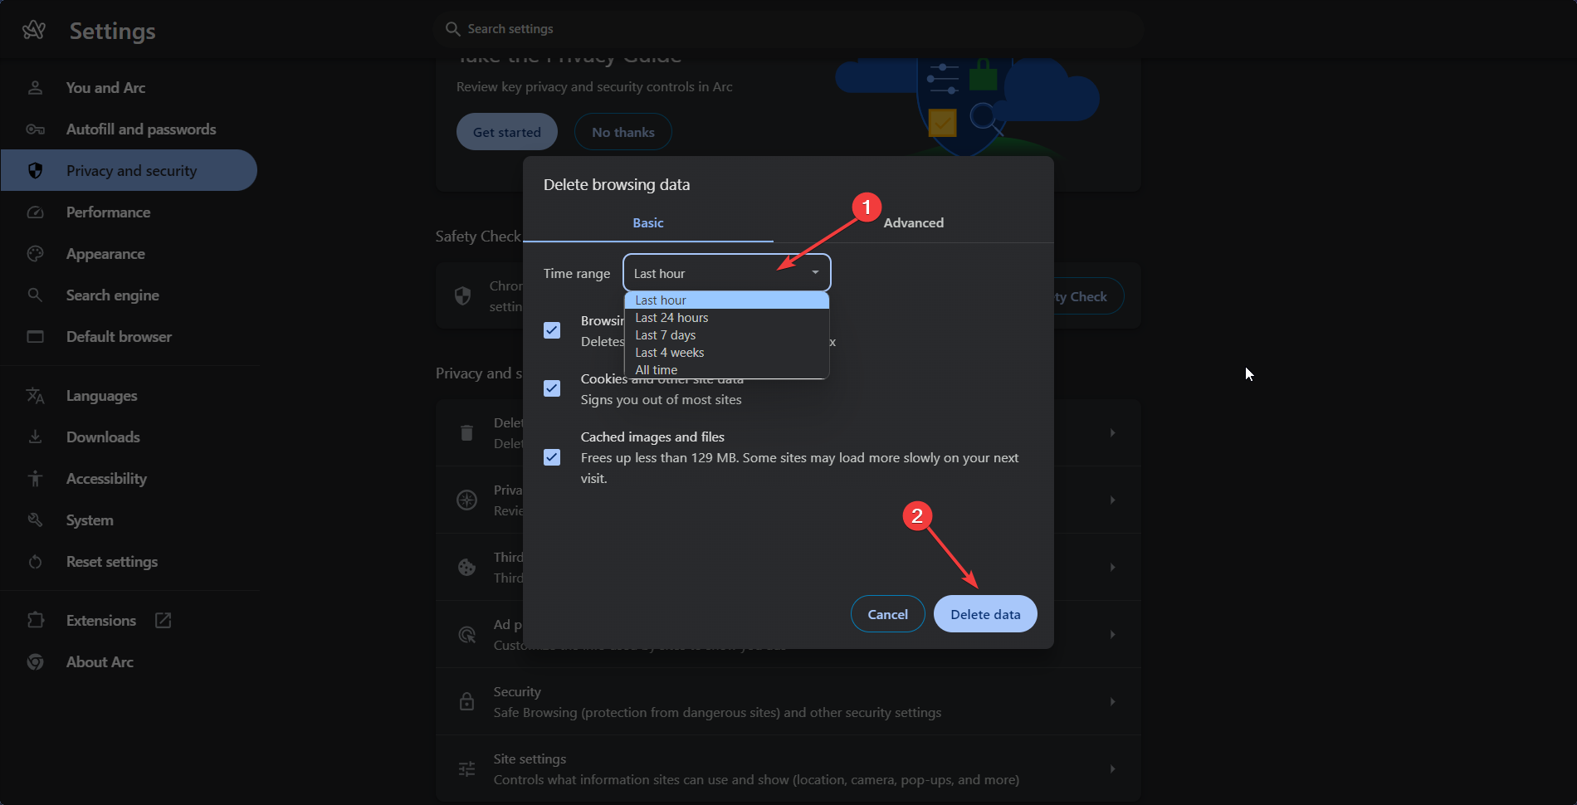Image resolution: width=1577 pixels, height=805 pixels.
Task: Click the Extensions puzzle icon
Action: pos(35,621)
